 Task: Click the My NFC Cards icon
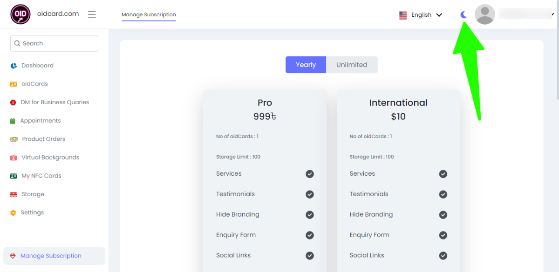click(x=13, y=176)
